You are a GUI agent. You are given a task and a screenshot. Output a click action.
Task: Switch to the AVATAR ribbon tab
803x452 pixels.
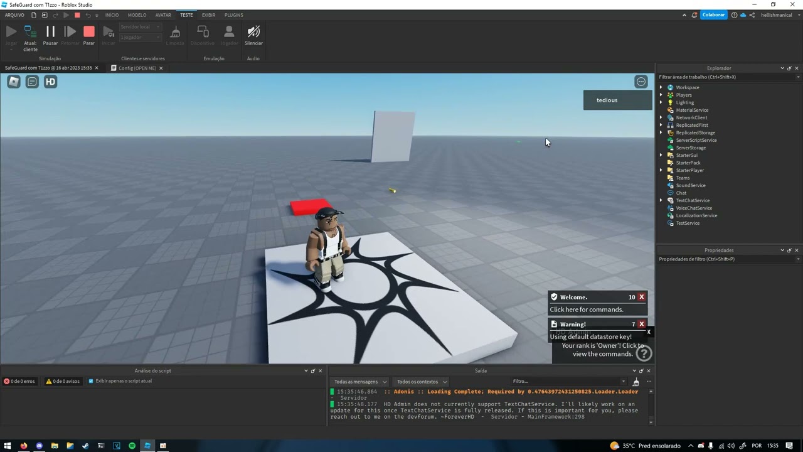163,15
